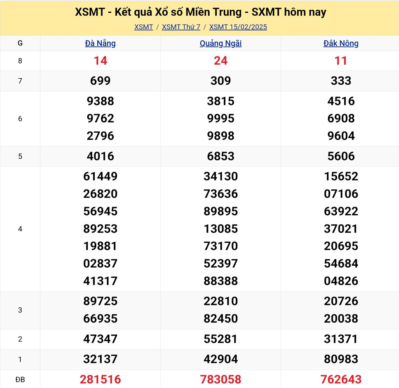Image resolution: width=399 pixels, height=388 pixels.
Task: Click the ĐB row label
Action: coord(20,379)
